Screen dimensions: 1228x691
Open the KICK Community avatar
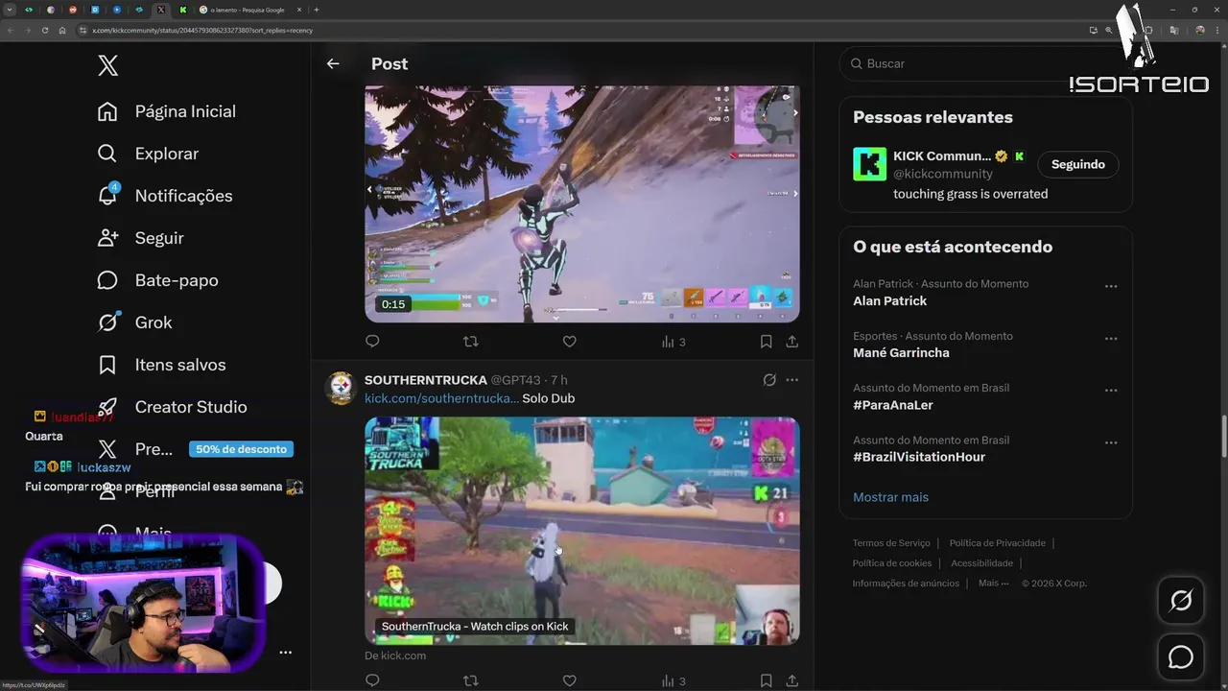869,164
